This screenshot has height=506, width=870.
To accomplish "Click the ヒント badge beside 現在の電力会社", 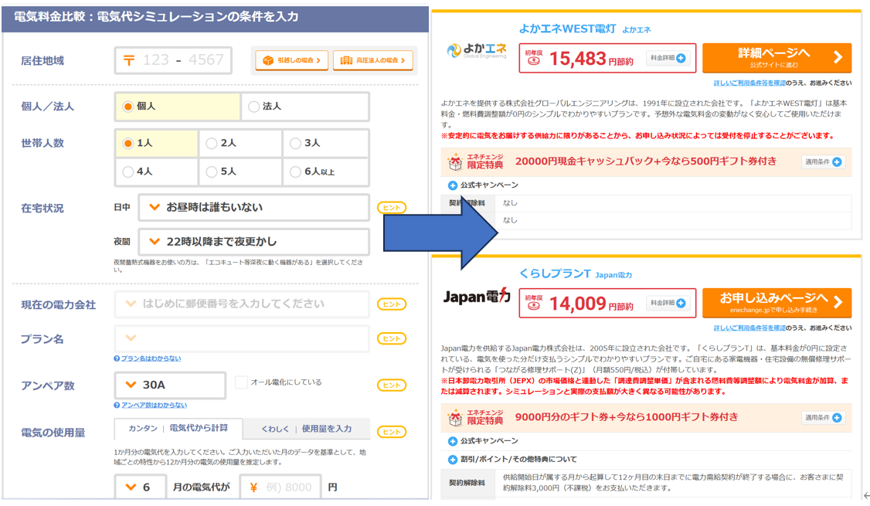I will coord(392,304).
